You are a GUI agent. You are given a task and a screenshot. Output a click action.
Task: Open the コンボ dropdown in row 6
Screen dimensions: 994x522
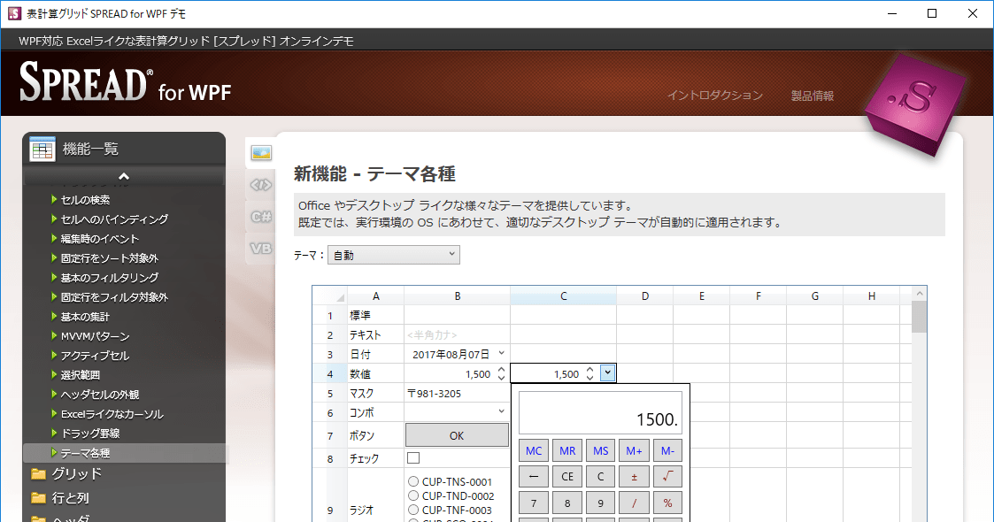click(x=502, y=411)
